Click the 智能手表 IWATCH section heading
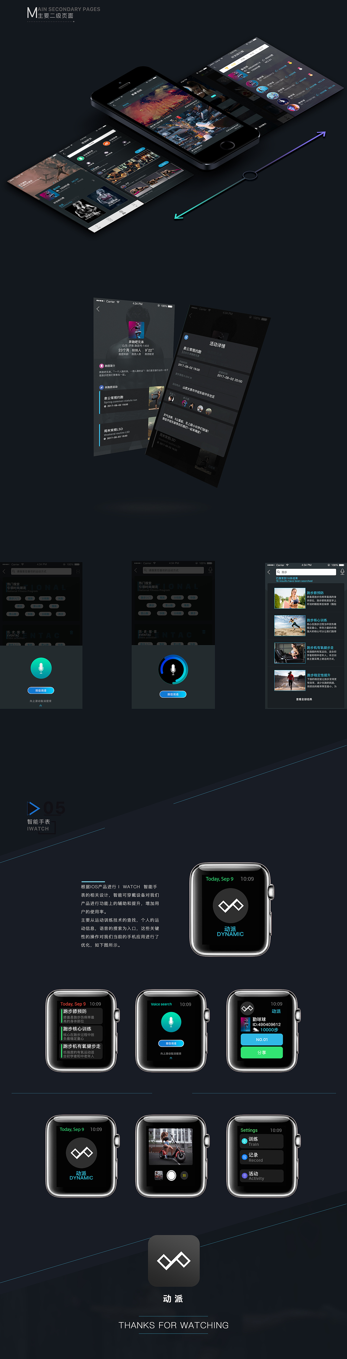 [x=38, y=825]
